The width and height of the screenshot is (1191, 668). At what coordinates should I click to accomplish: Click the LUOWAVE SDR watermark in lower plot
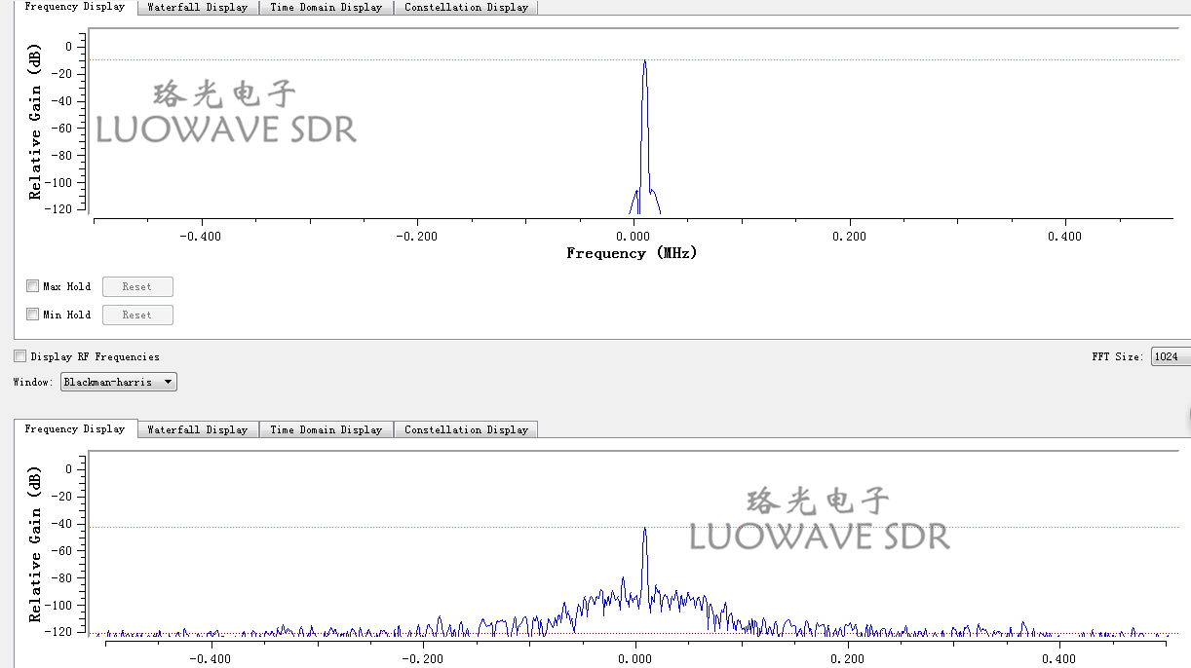point(819,536)
